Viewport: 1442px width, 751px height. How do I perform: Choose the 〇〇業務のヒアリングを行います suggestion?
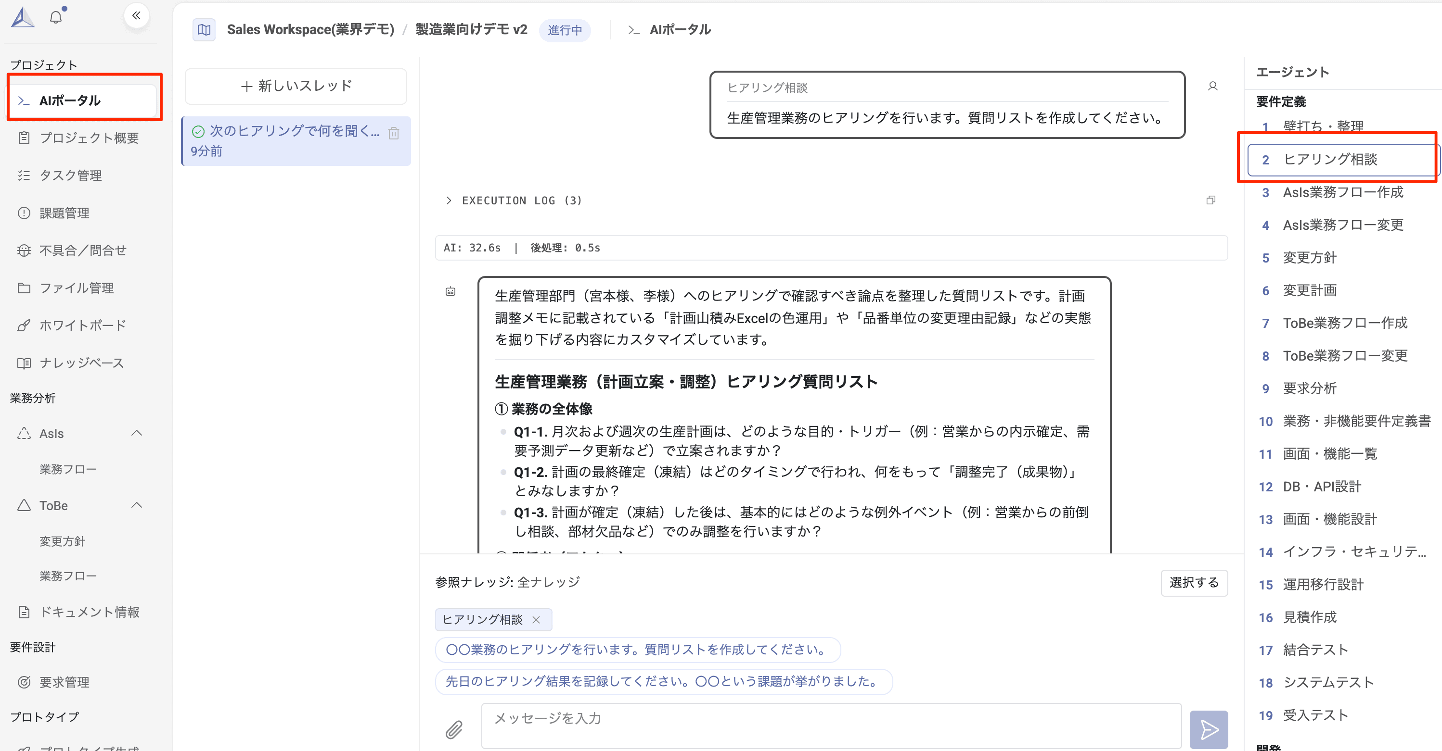(x=638, y=650)
